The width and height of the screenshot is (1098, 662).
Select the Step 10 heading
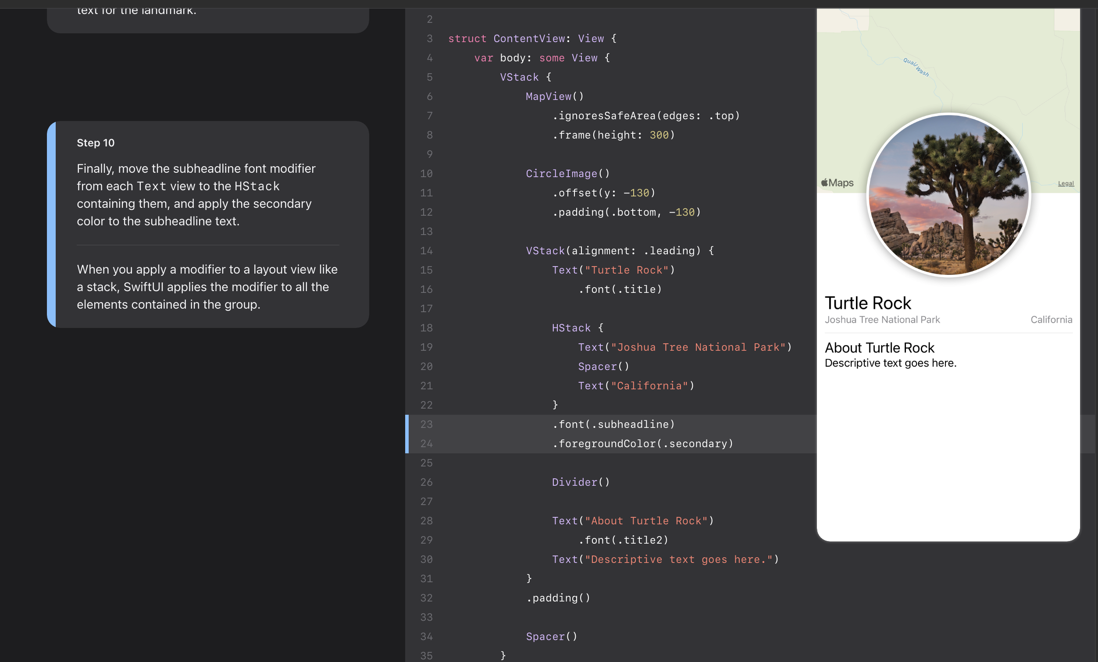tap(95, 142)
